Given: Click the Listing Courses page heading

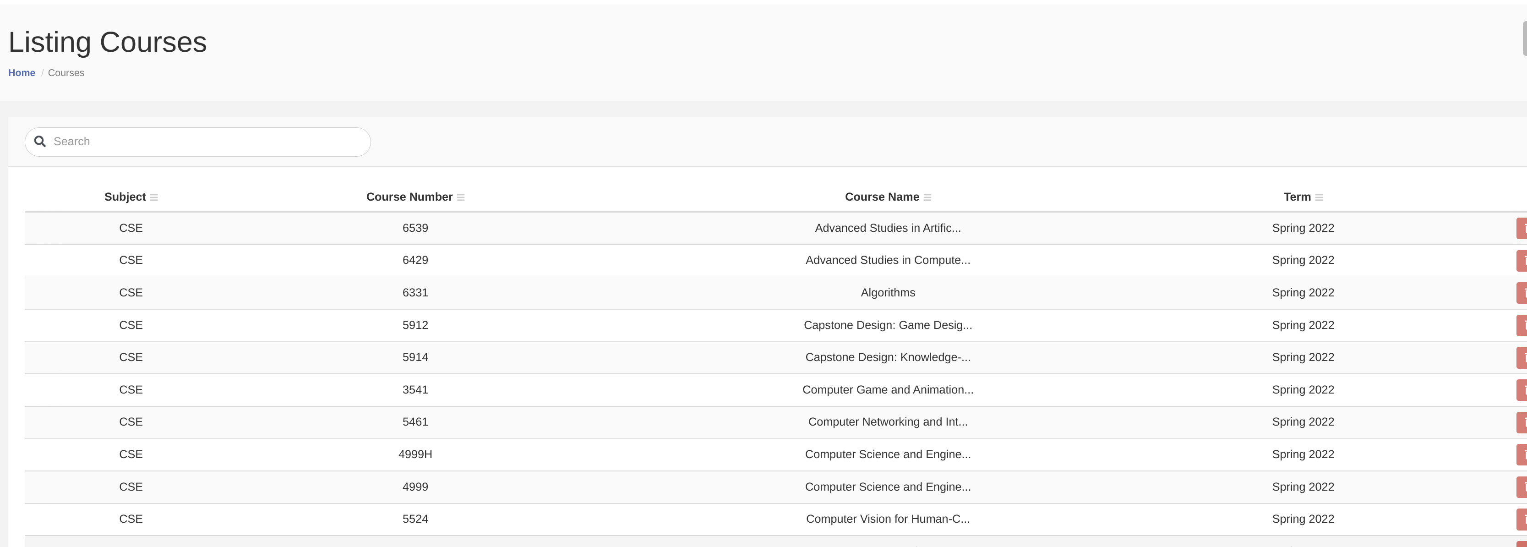Looking at the screenshot, I should tap(107, 42).
